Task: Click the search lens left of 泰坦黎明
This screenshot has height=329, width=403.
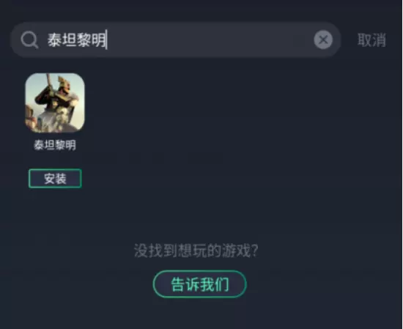Action: [29, 40]
